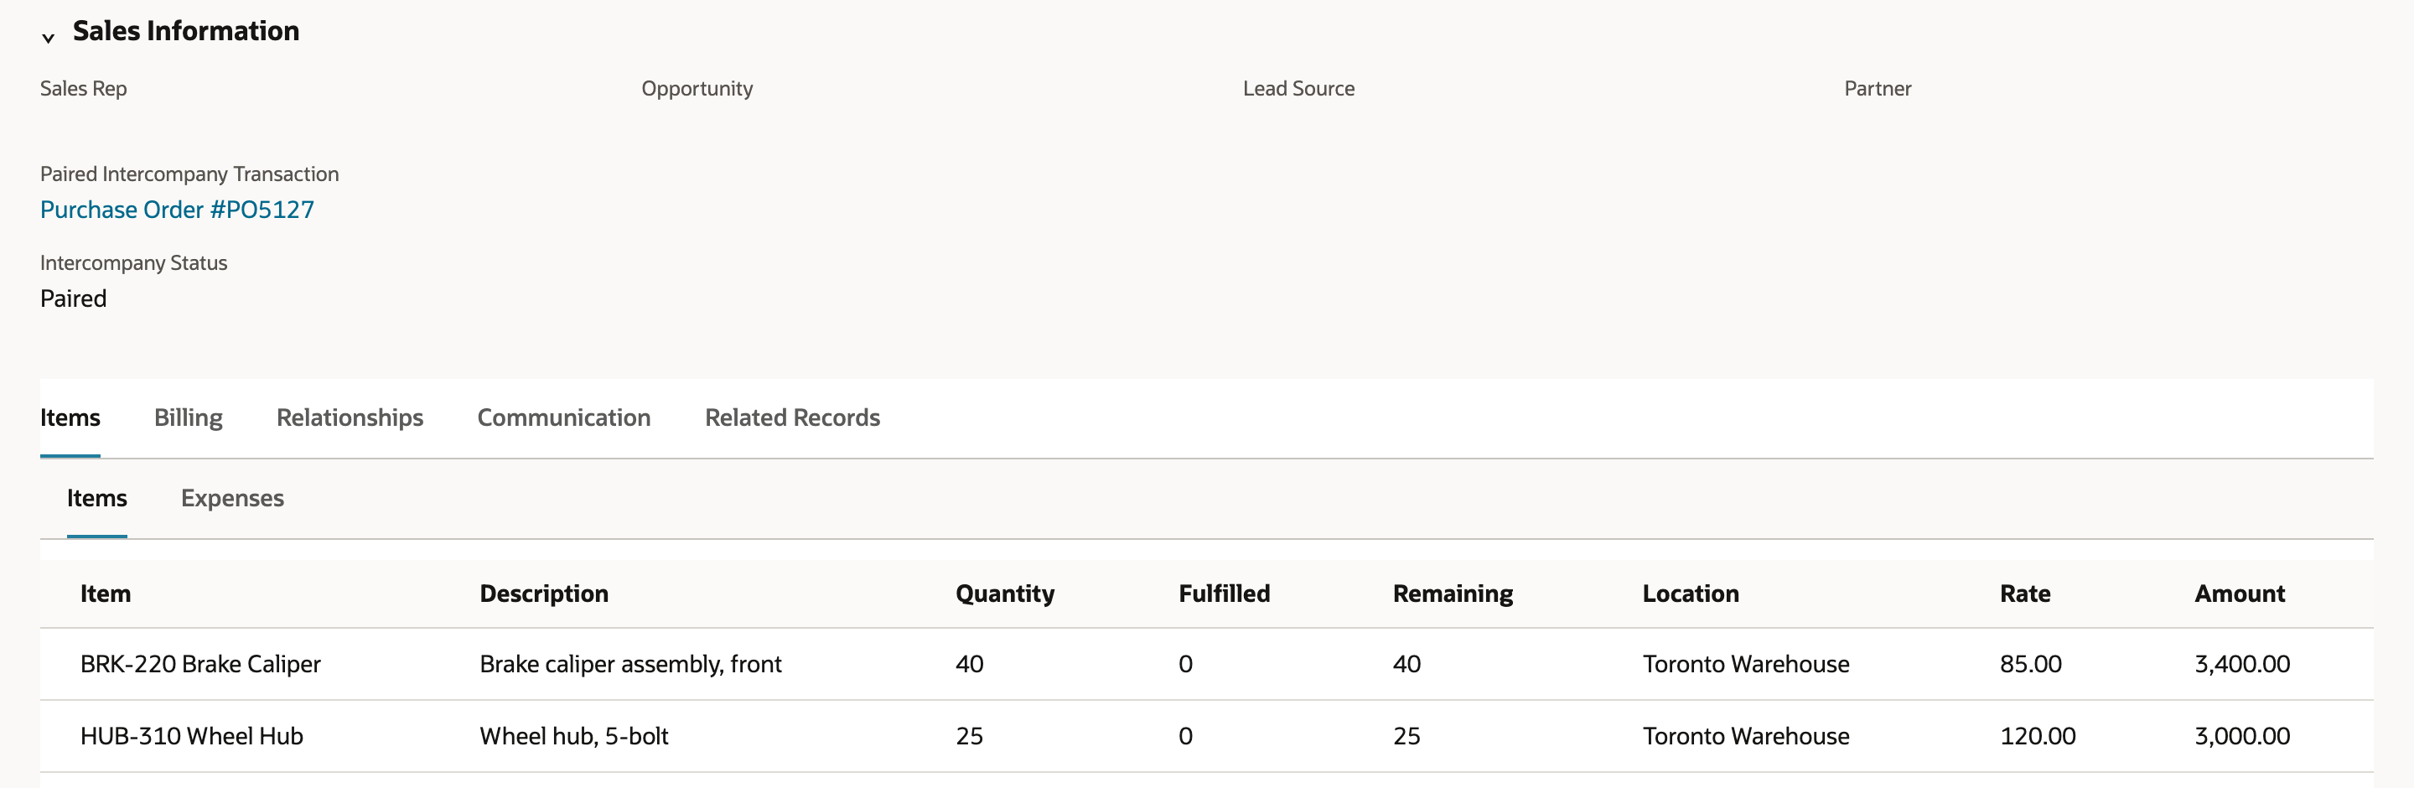
Task: Click the Amount column header
Action: [2240, 594]
